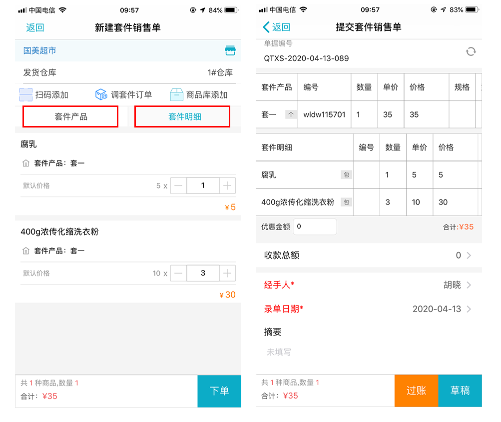Decrease 洗衣粉 quantity with the minus stepper
This screenshot has height=422, width=501.
click(x=178, y=273)
